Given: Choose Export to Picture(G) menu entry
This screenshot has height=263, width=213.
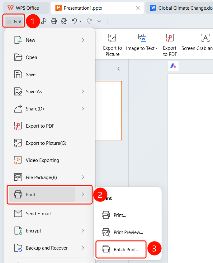Looking at the screenshot, I should point(50,143).
